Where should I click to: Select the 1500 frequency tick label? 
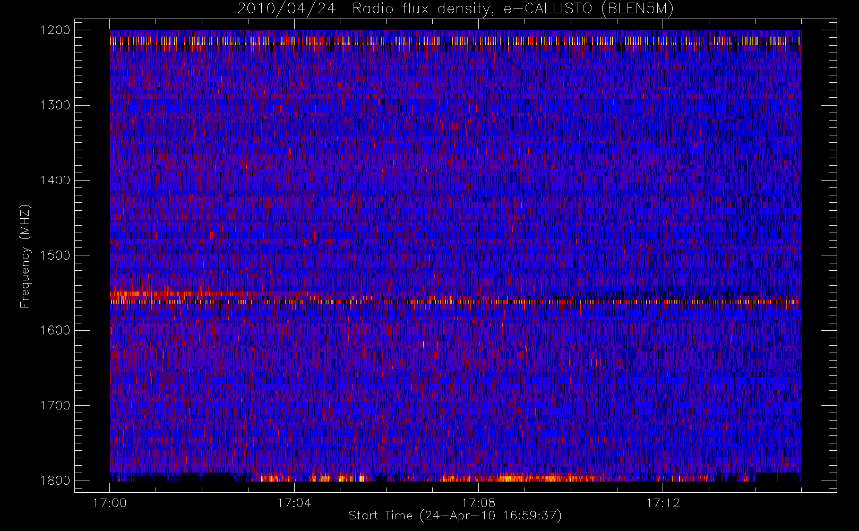(55, 255)
